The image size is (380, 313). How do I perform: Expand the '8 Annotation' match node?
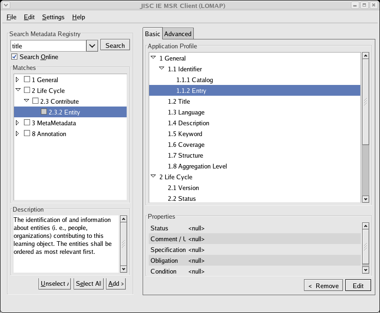[17, 134]
